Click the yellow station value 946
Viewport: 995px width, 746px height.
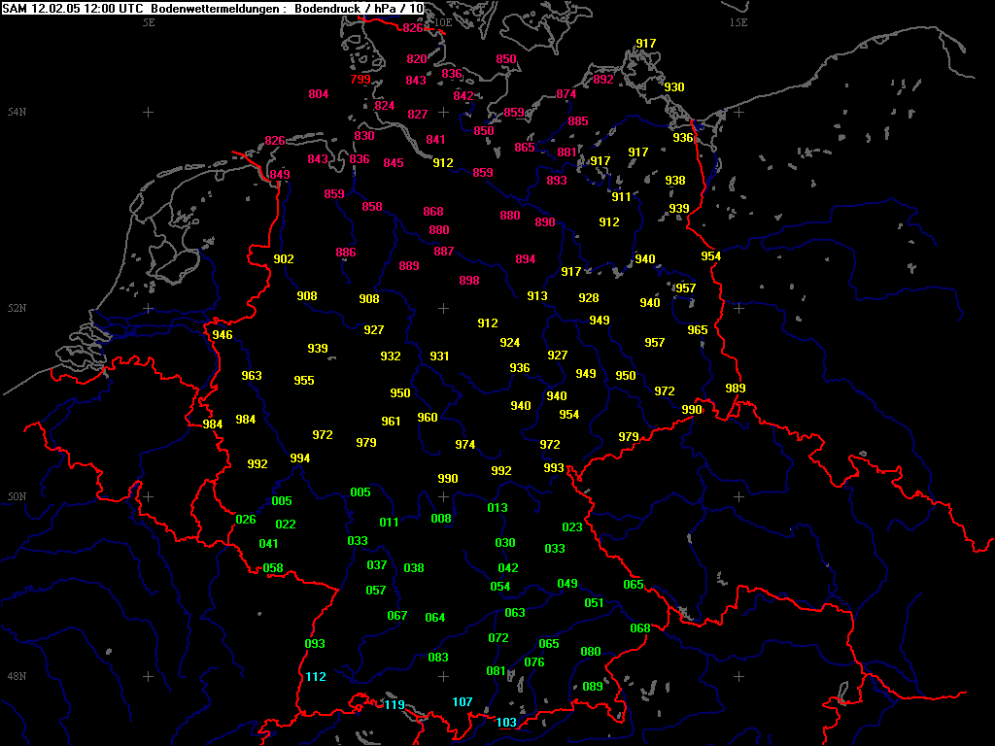click(x=223, y=335)
